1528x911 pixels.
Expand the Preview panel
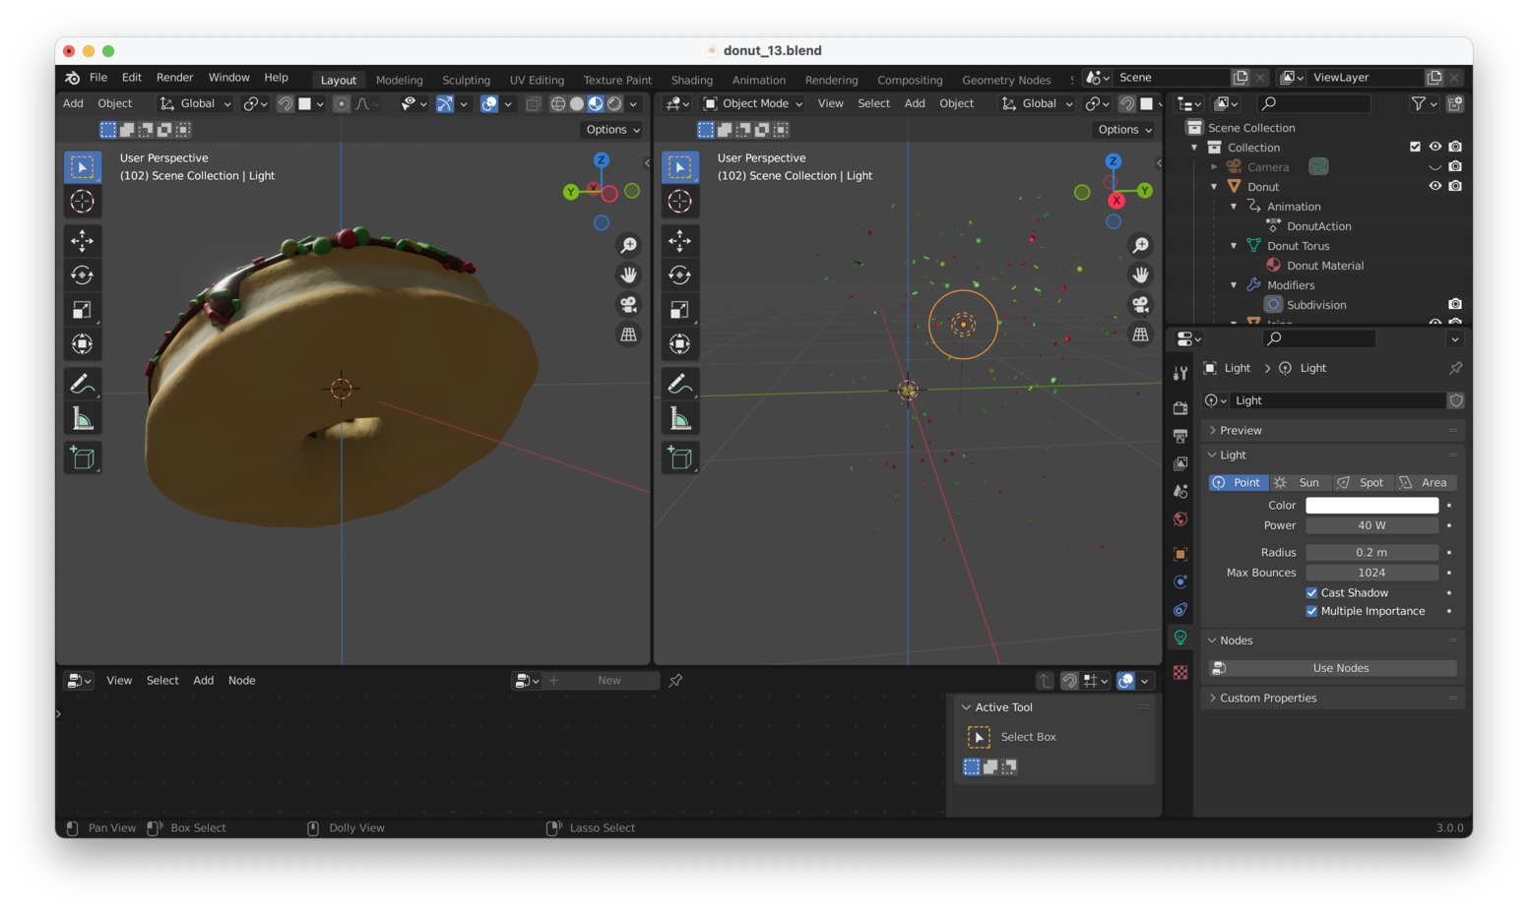click(1241, 431)
